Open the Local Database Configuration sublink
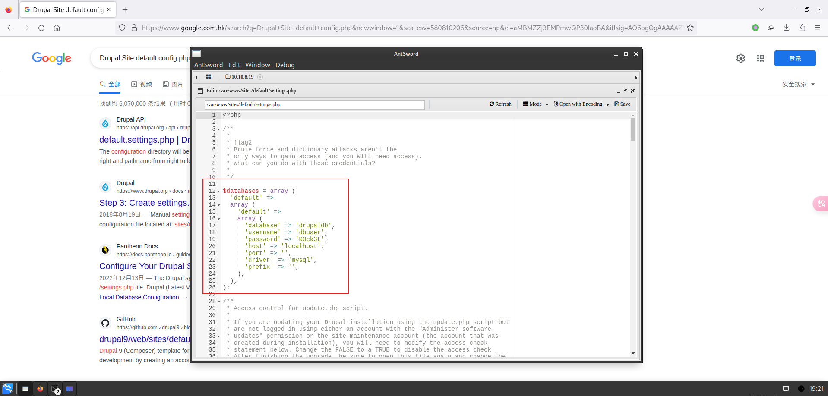828x396 pixels. click(x=141, y=297)
